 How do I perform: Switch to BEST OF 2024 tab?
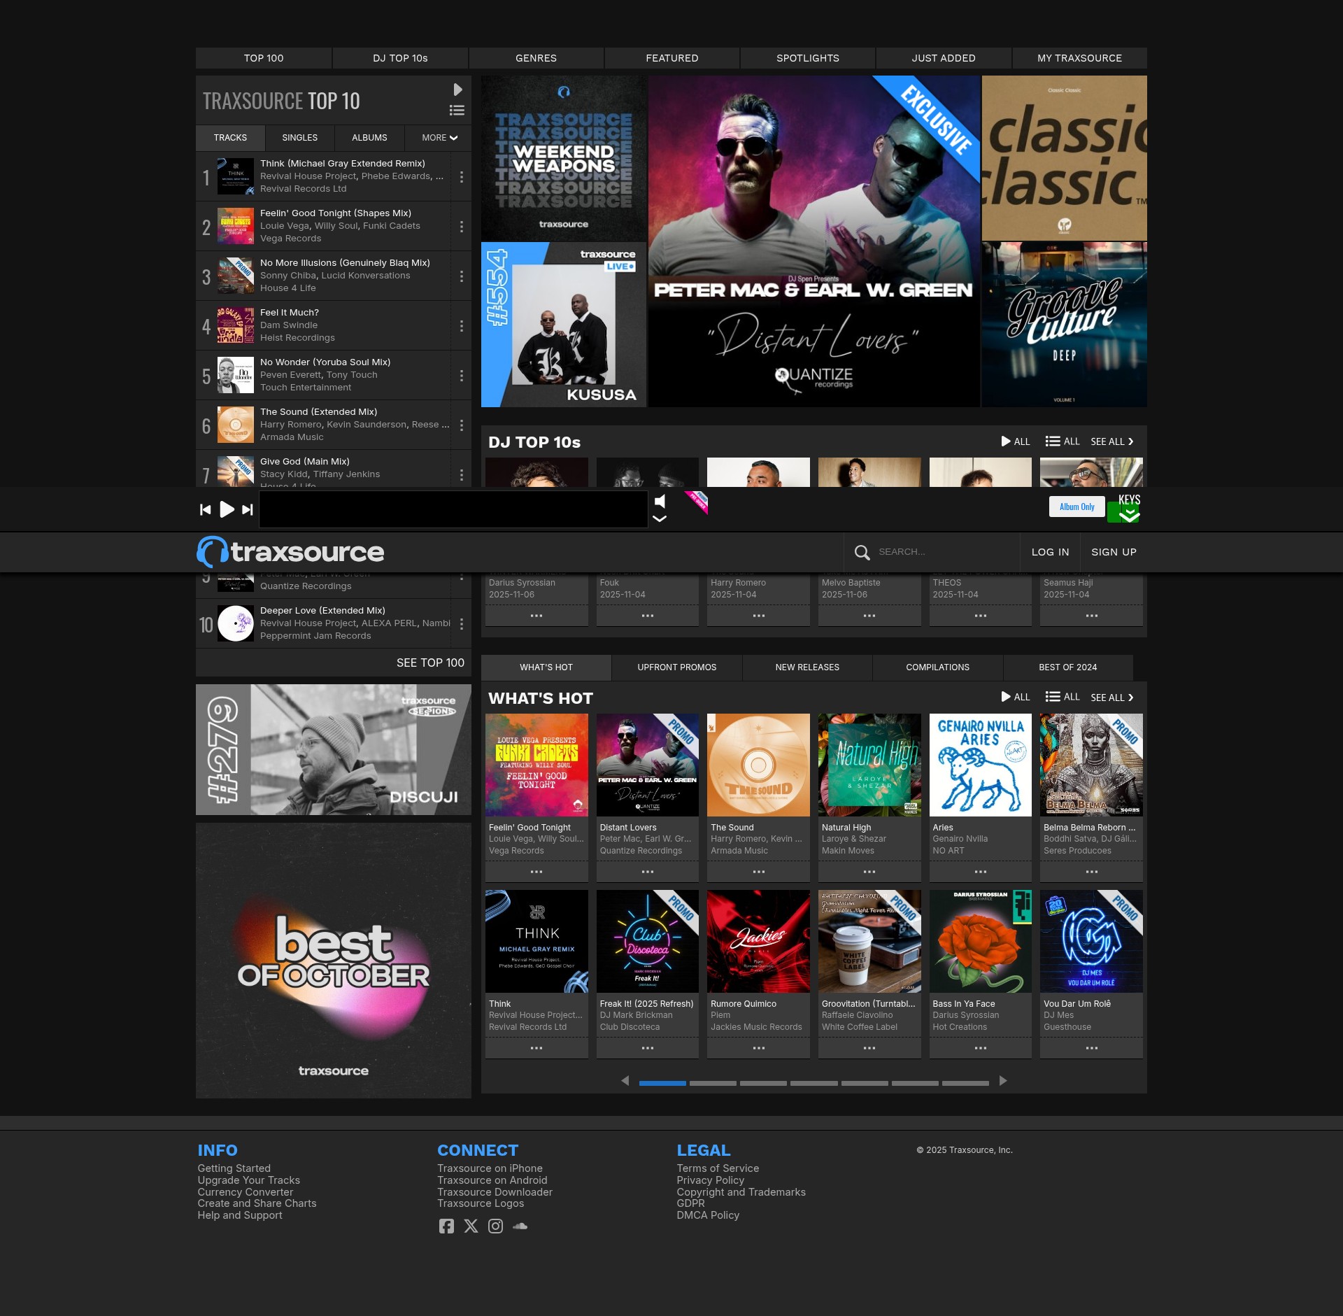1067,667
